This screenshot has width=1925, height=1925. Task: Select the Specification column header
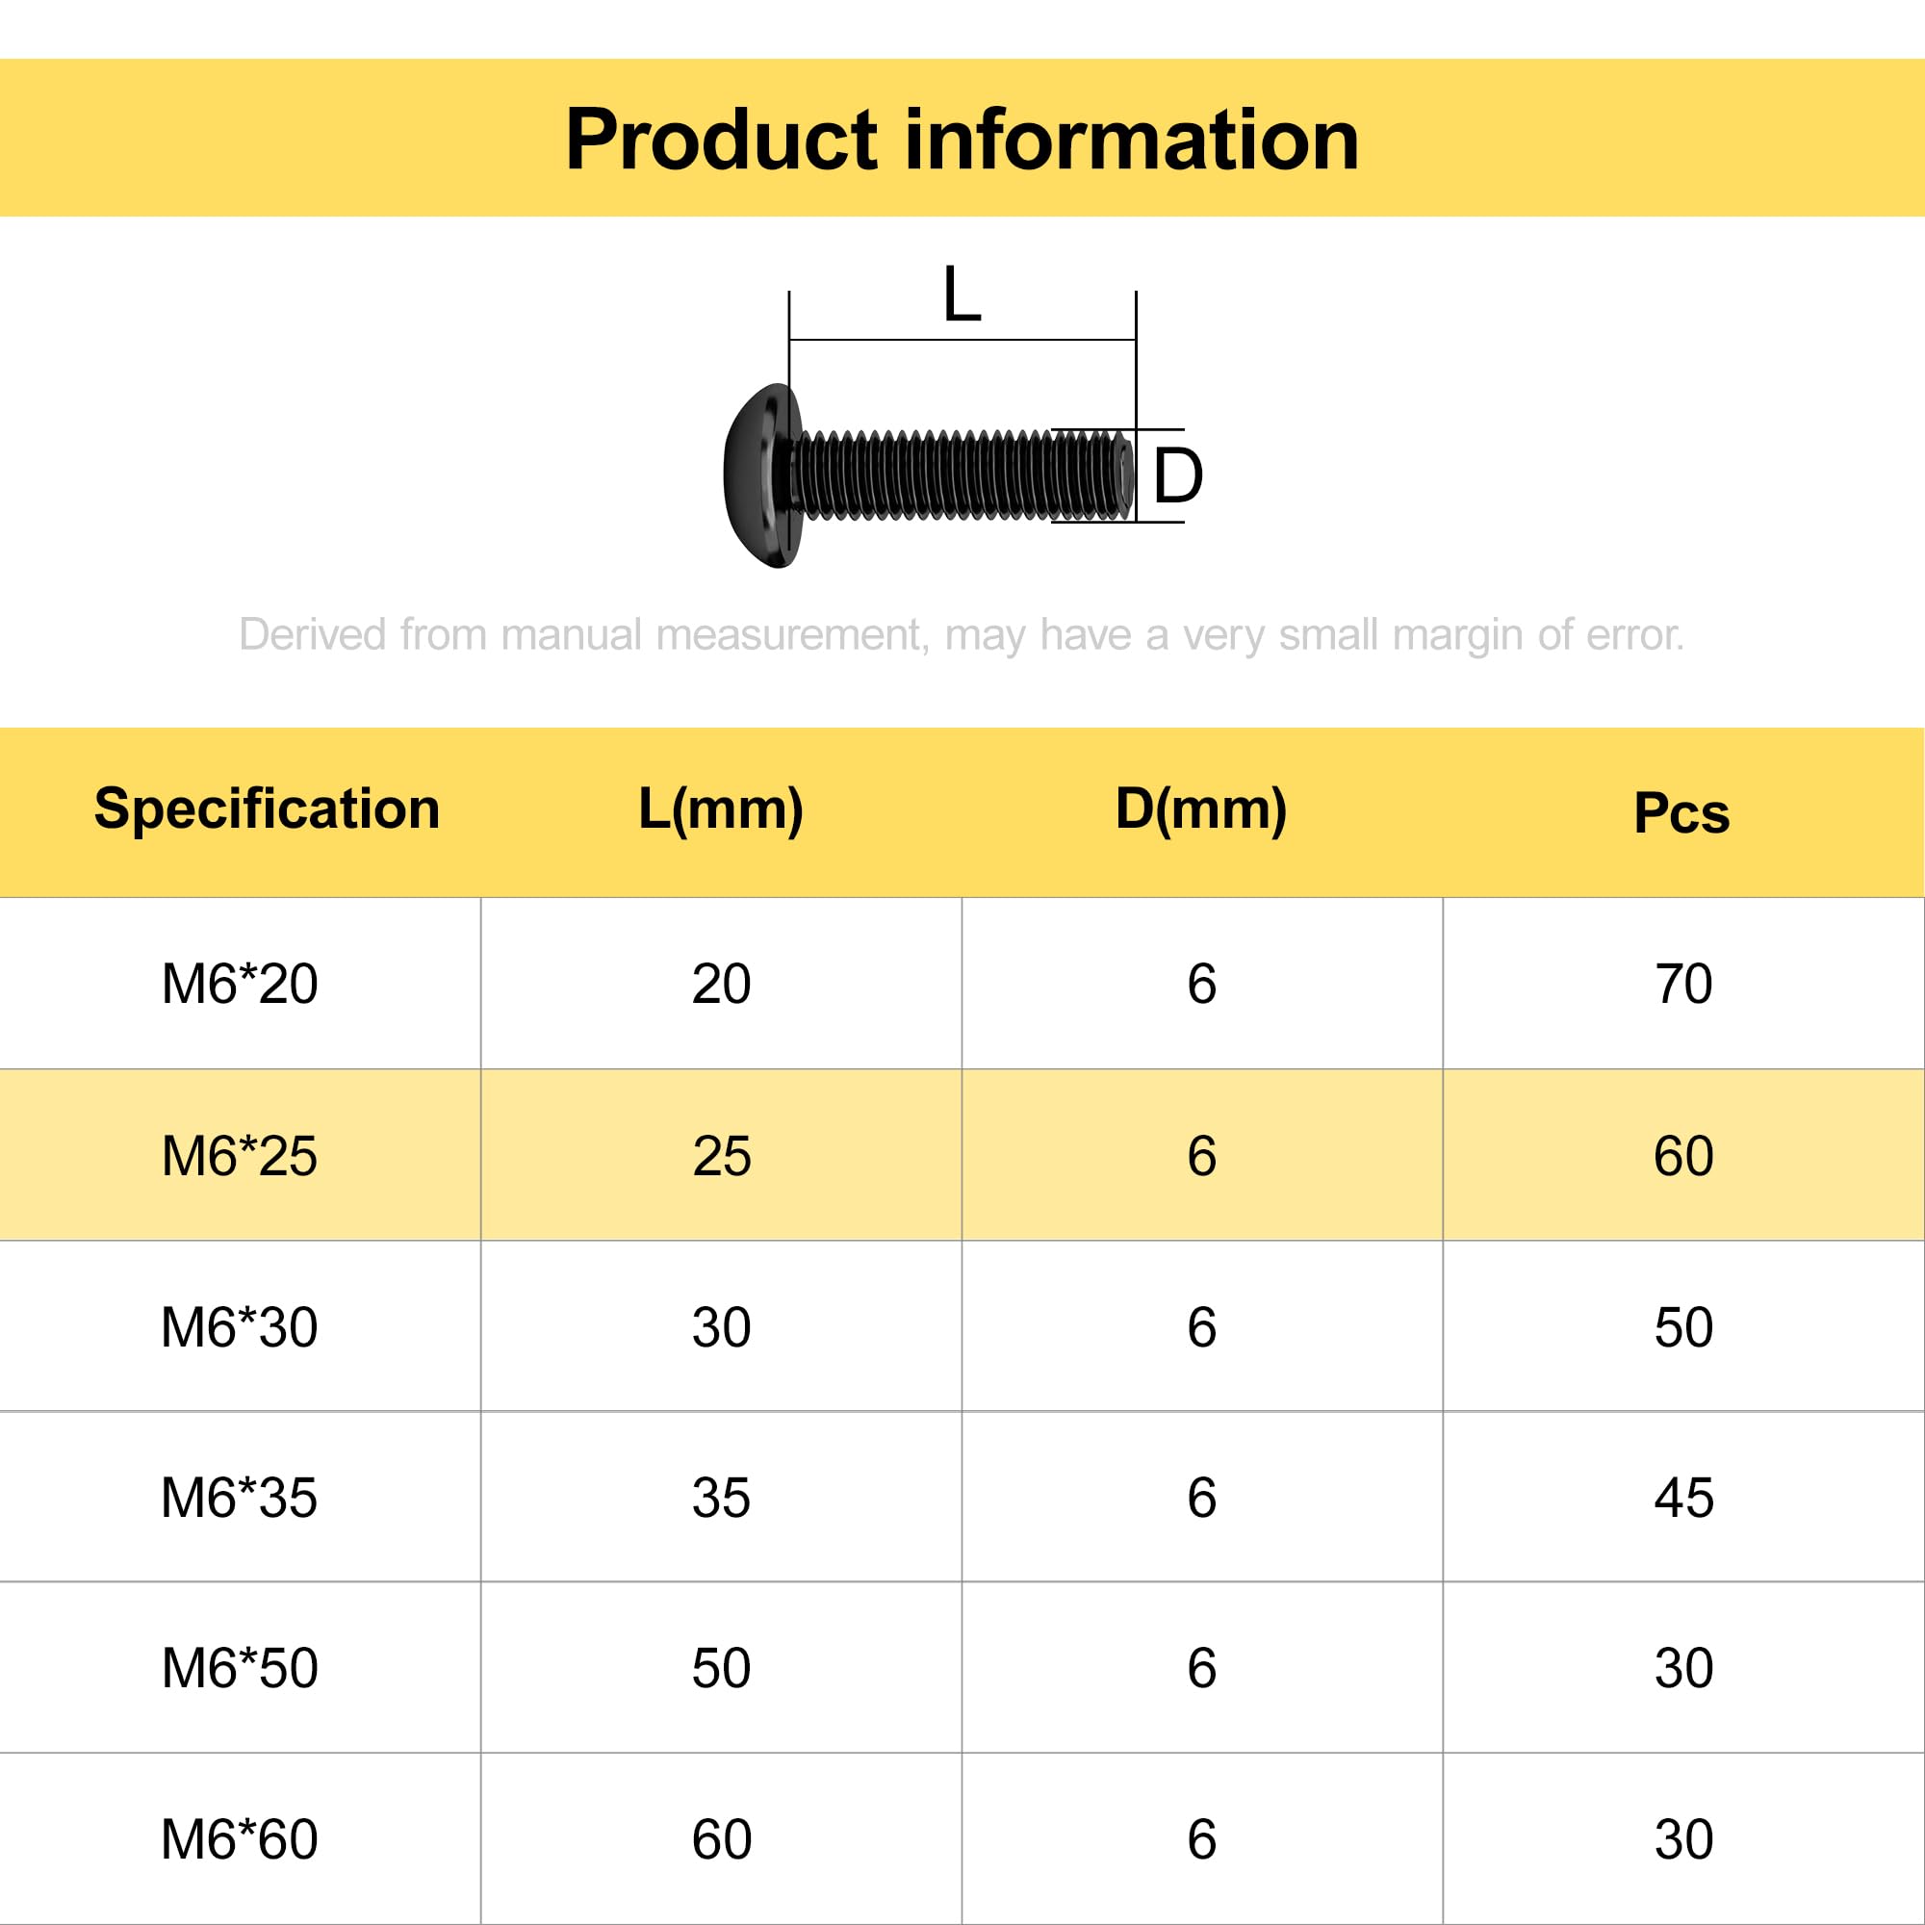[267, 808]
